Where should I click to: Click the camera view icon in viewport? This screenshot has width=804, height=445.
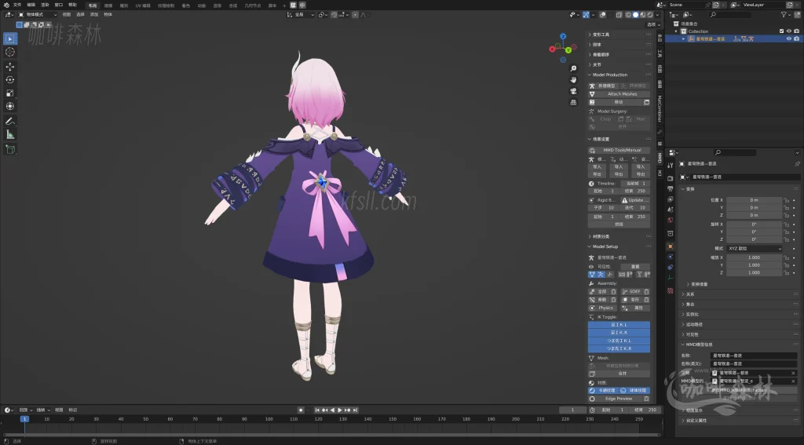point(573,91)
